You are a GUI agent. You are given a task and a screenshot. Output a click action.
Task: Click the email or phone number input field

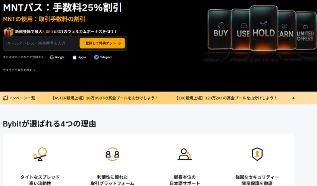click(x=42, y=43)
